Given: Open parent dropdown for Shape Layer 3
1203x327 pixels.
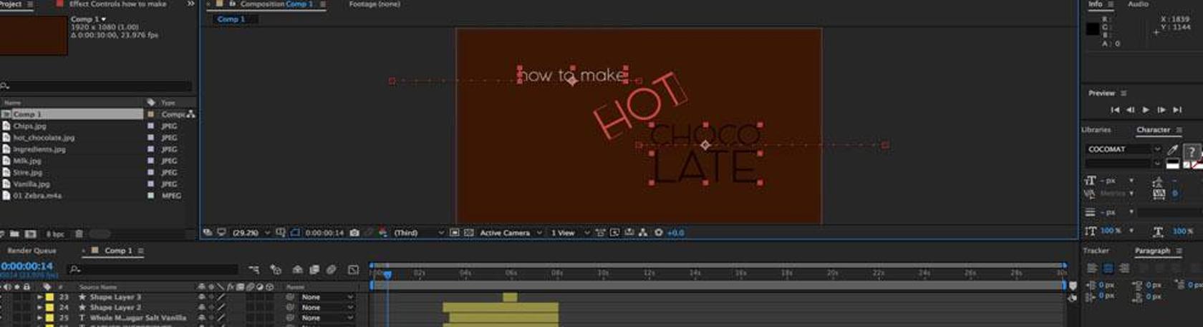Looking at the screenshot, I should tap(327, 297).
